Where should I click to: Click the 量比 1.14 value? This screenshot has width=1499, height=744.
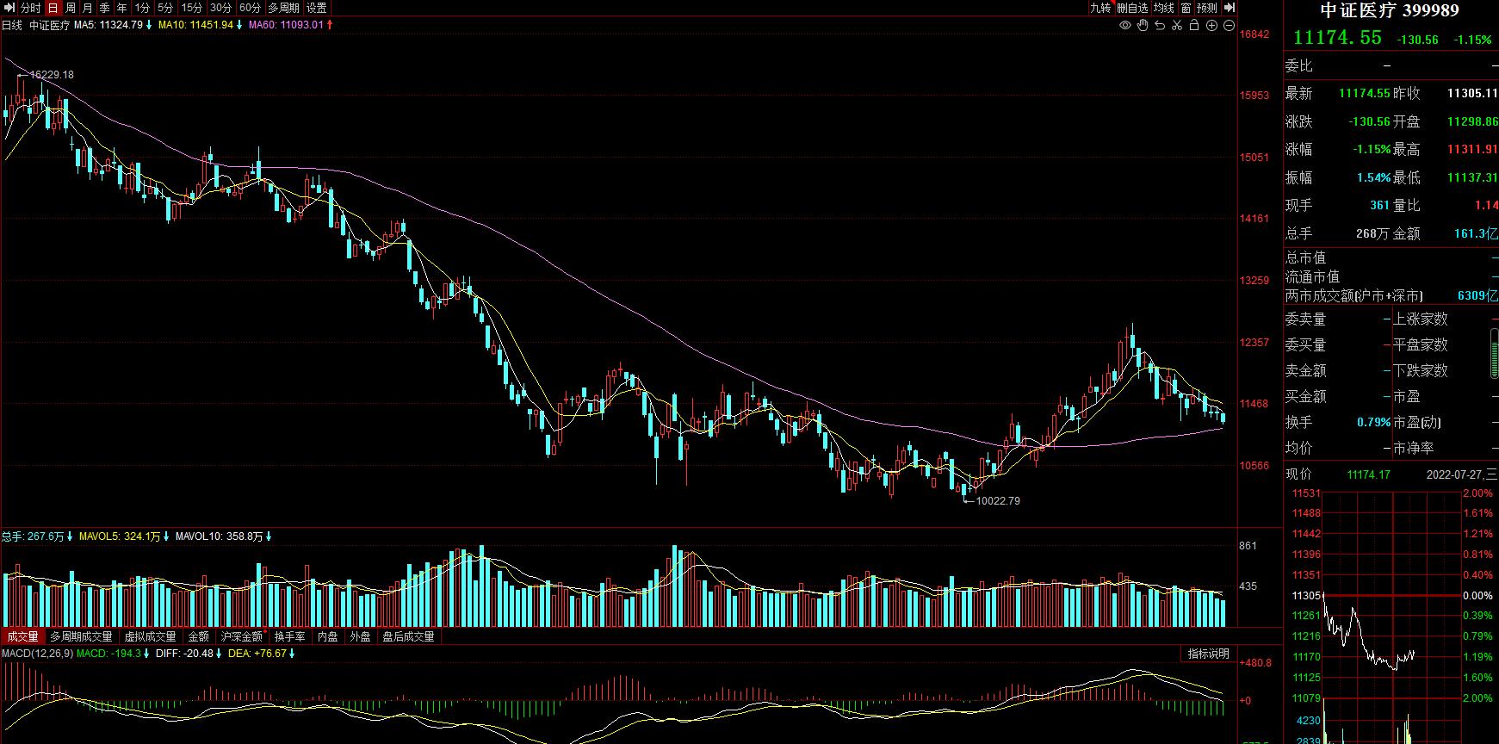point(1486,205)
